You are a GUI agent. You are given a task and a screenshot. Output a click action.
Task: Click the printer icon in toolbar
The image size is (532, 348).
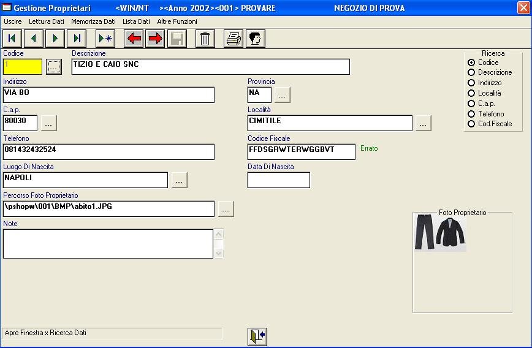[x=234, y=39]
